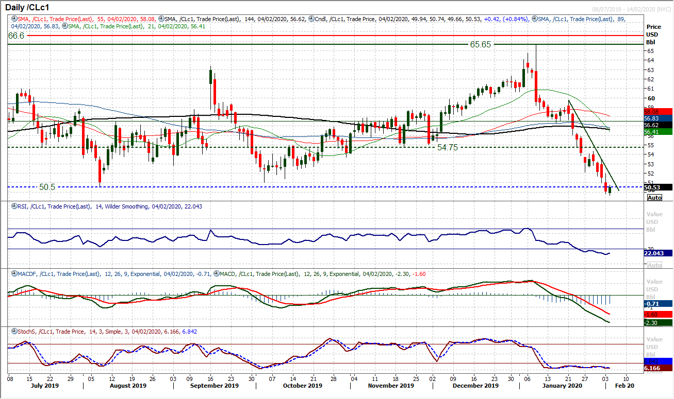Select the 54.75 dashed level label
Image resolution: width=674 pixels, height=399 pixels.
[448, 147]
